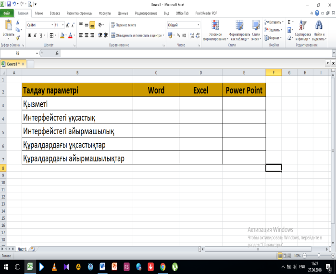
Task: Click the decrease decimal places icon
Action: (198, 36)
